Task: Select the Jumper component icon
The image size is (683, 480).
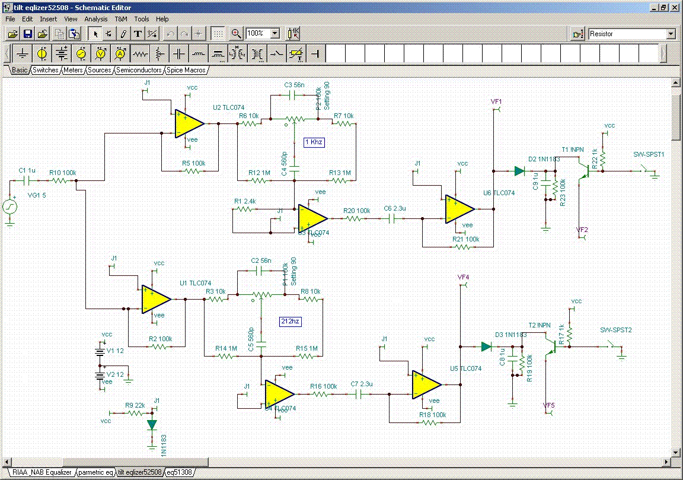Action: point(316,53)
